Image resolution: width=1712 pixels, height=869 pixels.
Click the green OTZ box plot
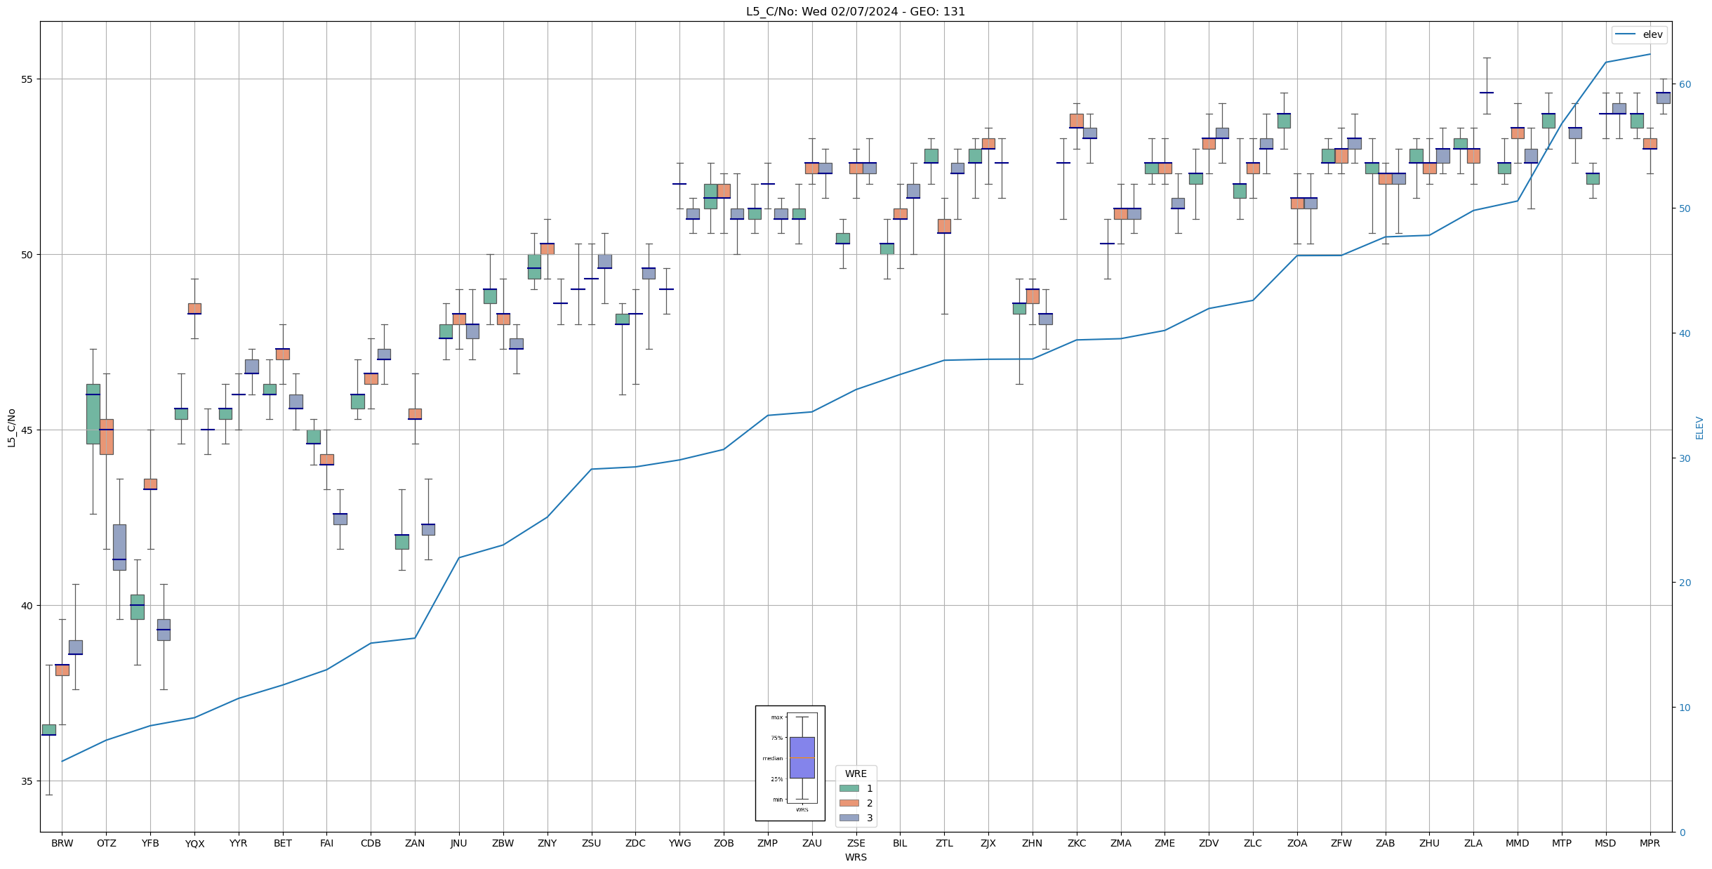click(93, 414)
